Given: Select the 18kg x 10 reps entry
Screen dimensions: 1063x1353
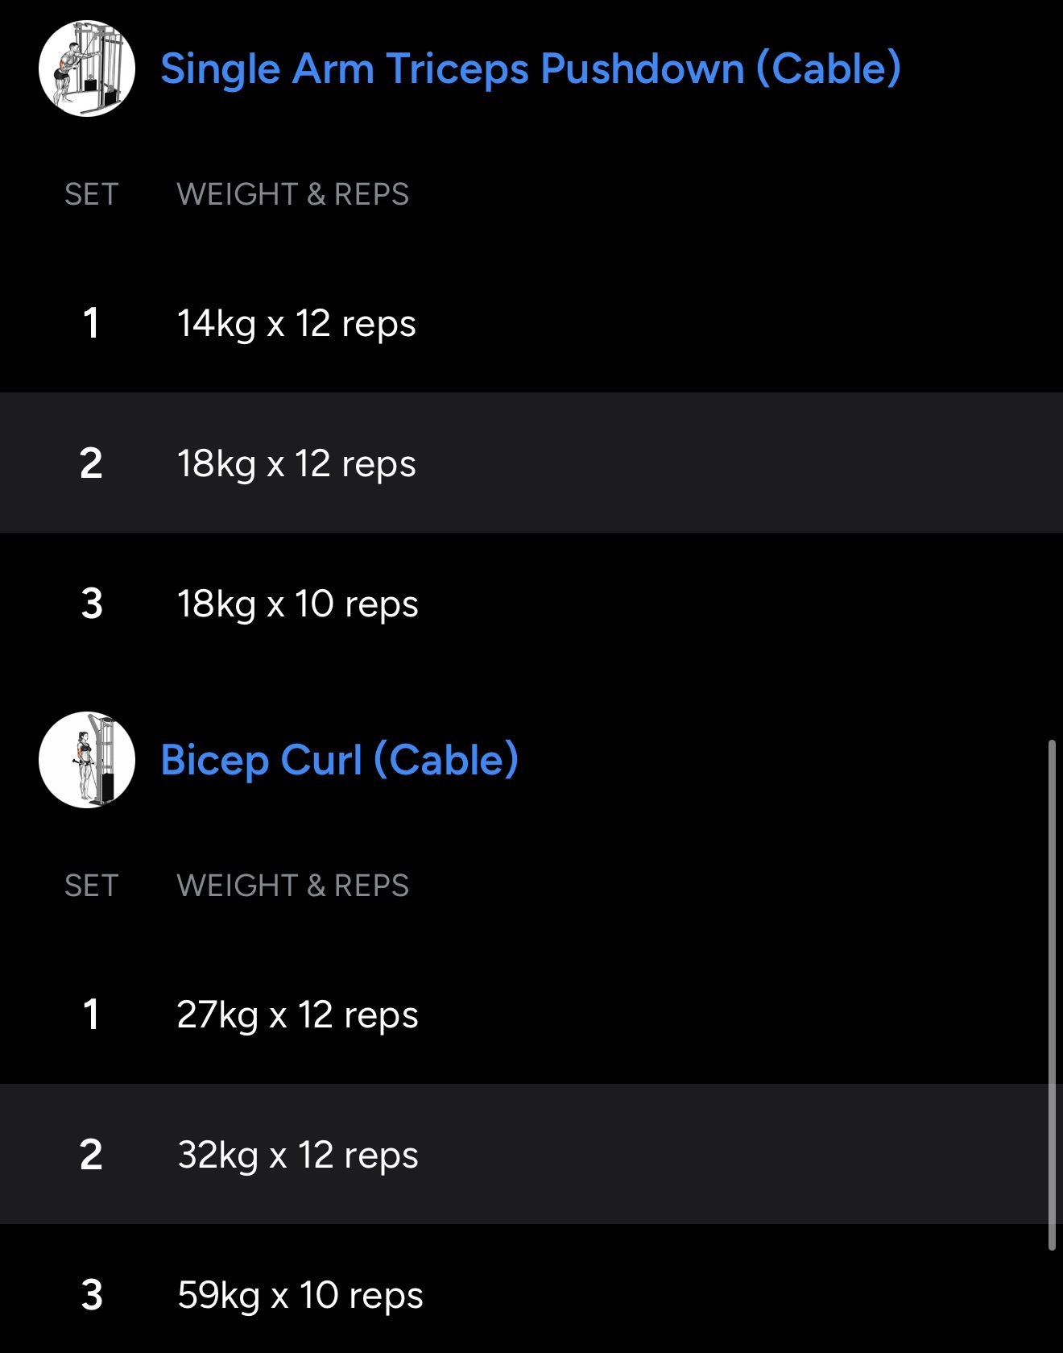Looking at the screenshot, I should click(x=297, y=604).
